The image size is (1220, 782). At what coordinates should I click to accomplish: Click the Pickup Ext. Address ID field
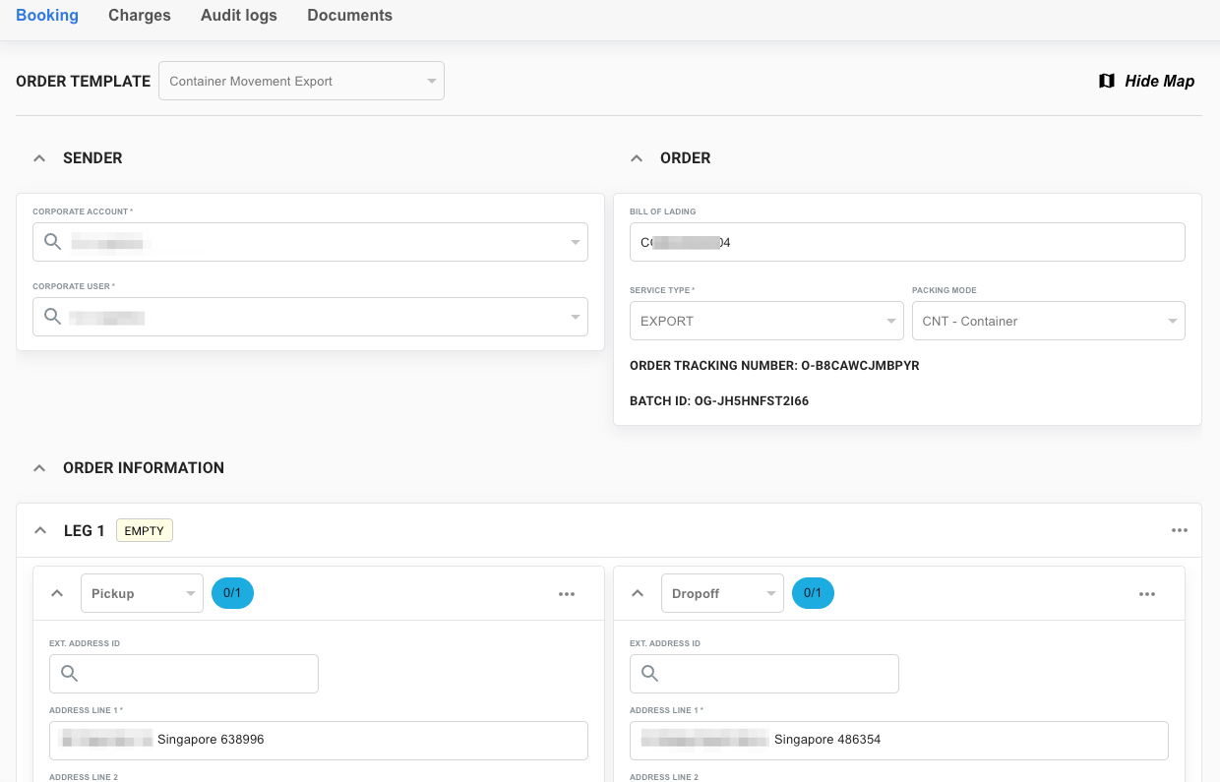tap(184, 674)
